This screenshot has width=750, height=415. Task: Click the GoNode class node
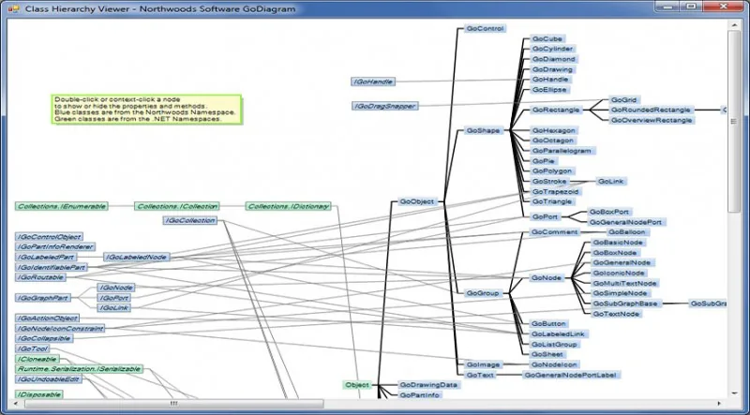pos(547,278)
